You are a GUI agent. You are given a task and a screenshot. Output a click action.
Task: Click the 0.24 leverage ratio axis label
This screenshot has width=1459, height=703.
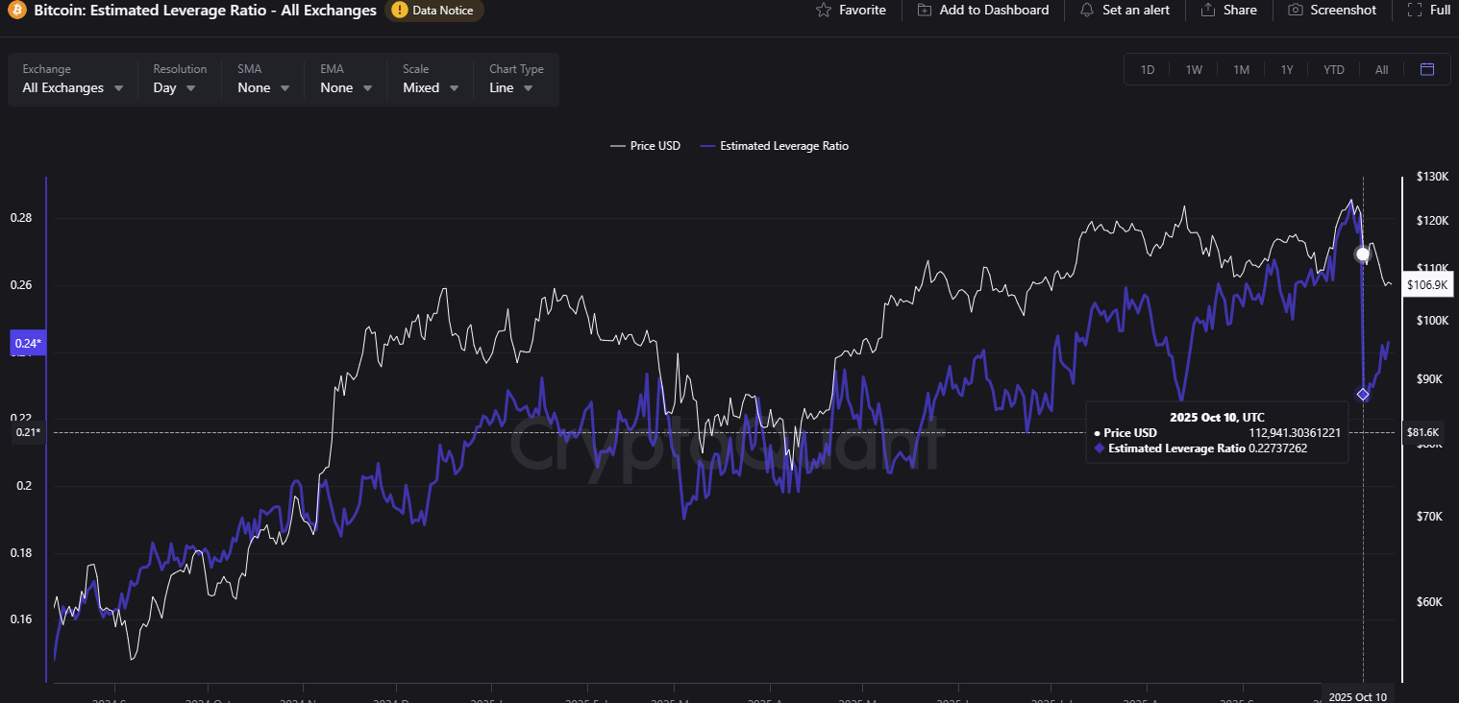click(27, 343)
